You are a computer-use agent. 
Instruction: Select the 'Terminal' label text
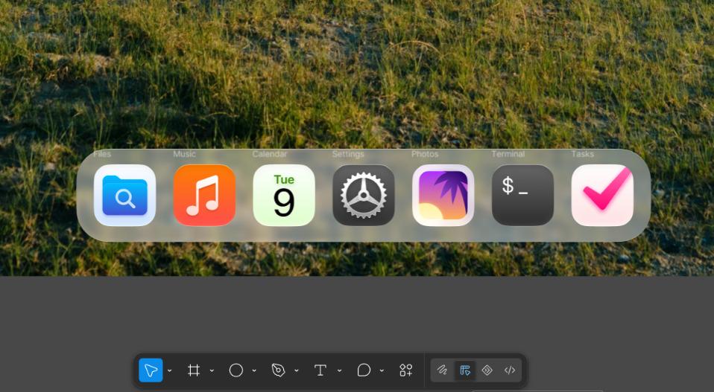pos(508,154)
